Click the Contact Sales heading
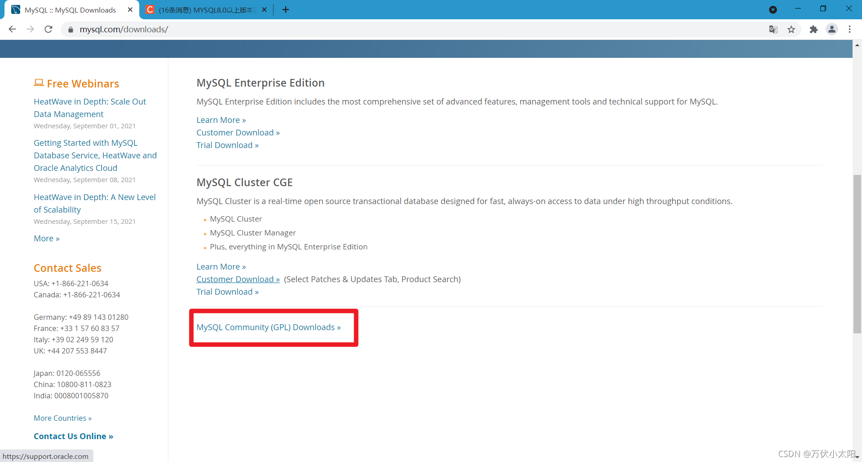The width and height of the screenshot is (862, 462). 67,268
